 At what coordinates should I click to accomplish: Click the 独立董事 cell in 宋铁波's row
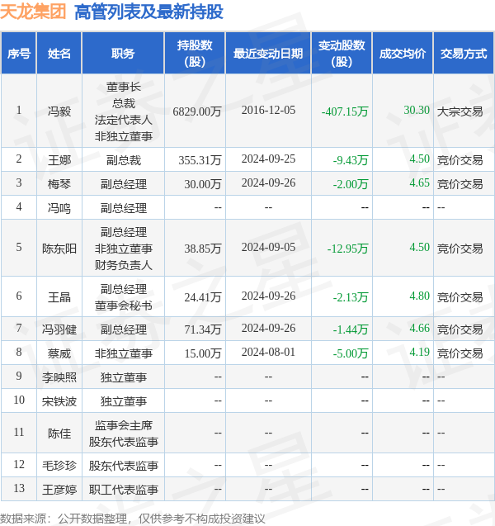point(123,401)
